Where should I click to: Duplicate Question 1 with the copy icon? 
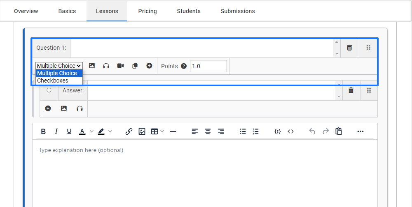[135, 66]
